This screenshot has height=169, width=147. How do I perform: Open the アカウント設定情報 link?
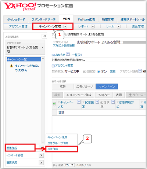[x=64, y=45]
